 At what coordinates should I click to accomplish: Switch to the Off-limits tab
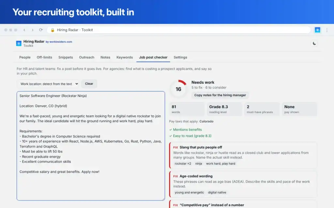coord(44,57)
